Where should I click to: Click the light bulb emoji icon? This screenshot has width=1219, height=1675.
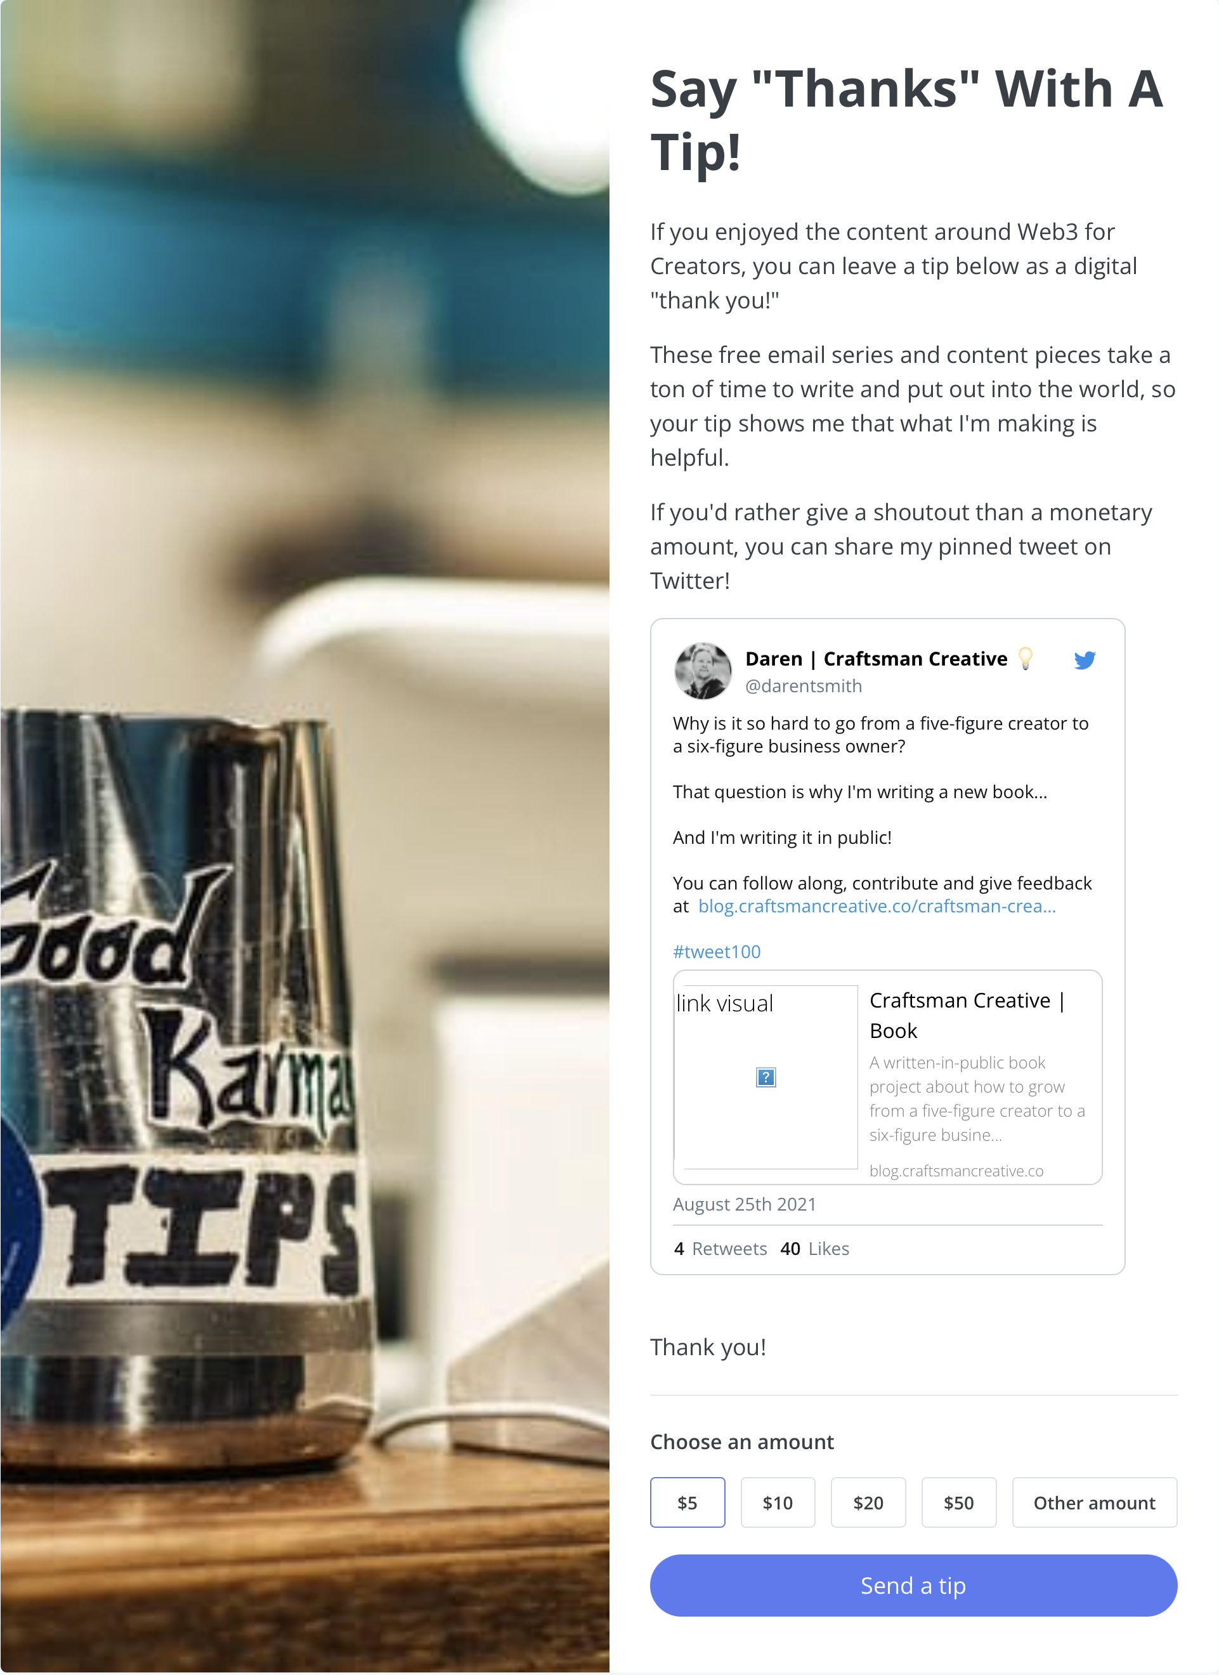(1025, 658)
